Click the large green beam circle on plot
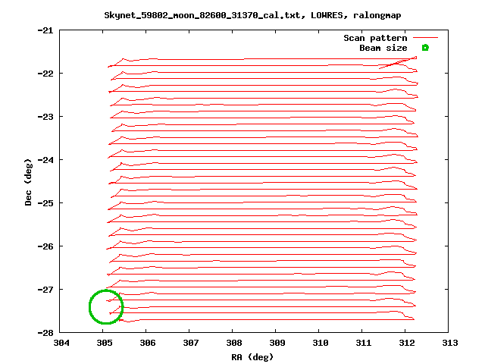 [x=106, y=306]
